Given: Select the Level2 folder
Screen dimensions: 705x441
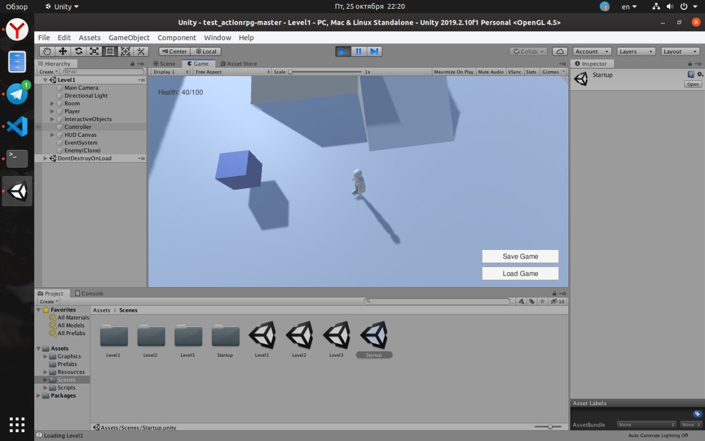Looking at the screenshot, I should (x=151, y=335).
